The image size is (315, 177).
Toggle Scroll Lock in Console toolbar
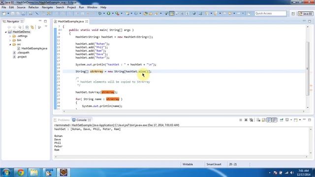[264, 120]
